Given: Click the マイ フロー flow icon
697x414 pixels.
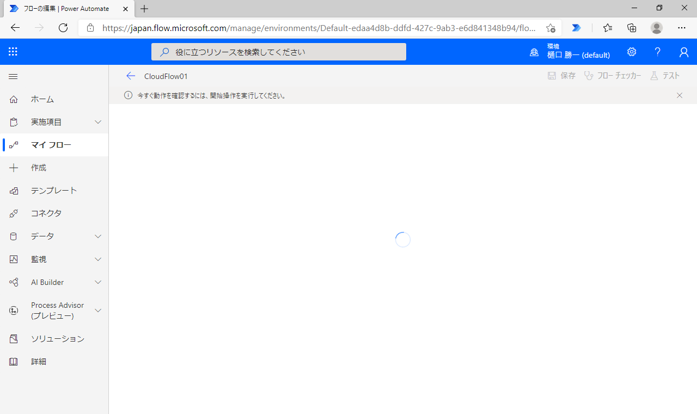Looking at the screenshot, I should (x=14, y=145).
